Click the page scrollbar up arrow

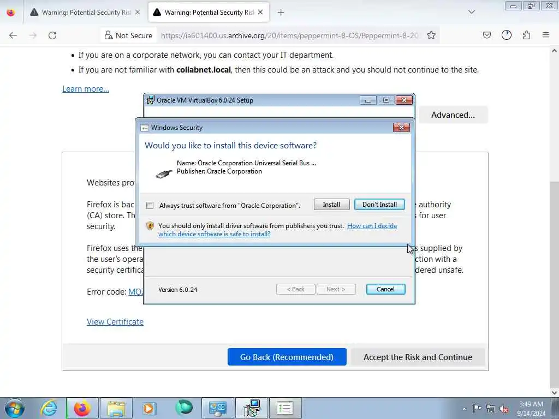[x=555, y=51]
